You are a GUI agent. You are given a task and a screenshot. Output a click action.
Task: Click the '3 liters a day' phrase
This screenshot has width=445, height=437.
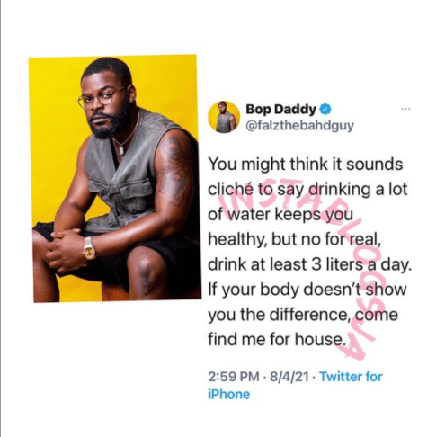click(x=361, y=264)
